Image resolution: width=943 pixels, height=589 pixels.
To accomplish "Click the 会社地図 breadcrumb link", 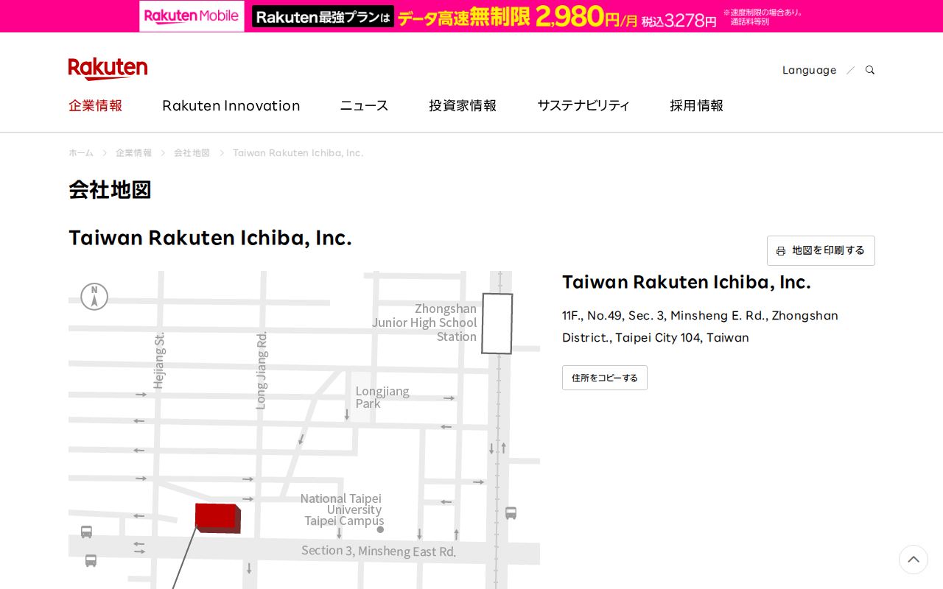I will (192, 152).
